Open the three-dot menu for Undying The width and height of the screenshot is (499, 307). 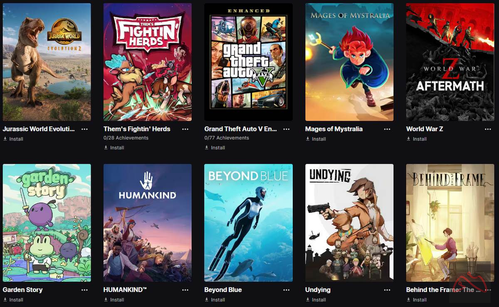click(387, 290)
